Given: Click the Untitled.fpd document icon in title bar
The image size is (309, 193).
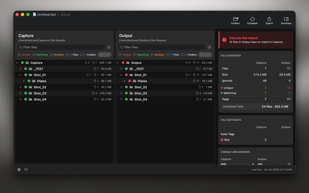Looking at the screenshot, I should [x=34, y=14].
